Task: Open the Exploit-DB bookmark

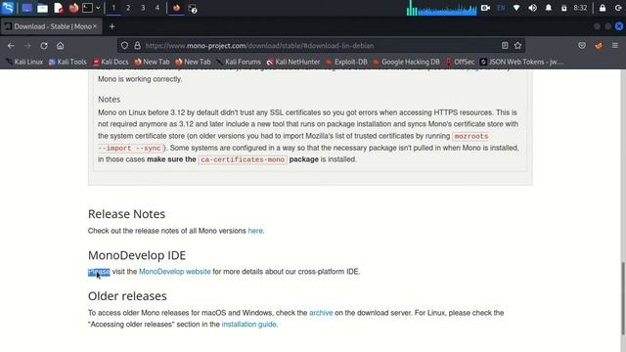Action: pos(346,62)
